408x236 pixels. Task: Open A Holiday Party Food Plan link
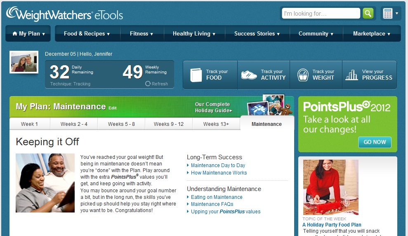pyautogui.click(x=332, y=224)
